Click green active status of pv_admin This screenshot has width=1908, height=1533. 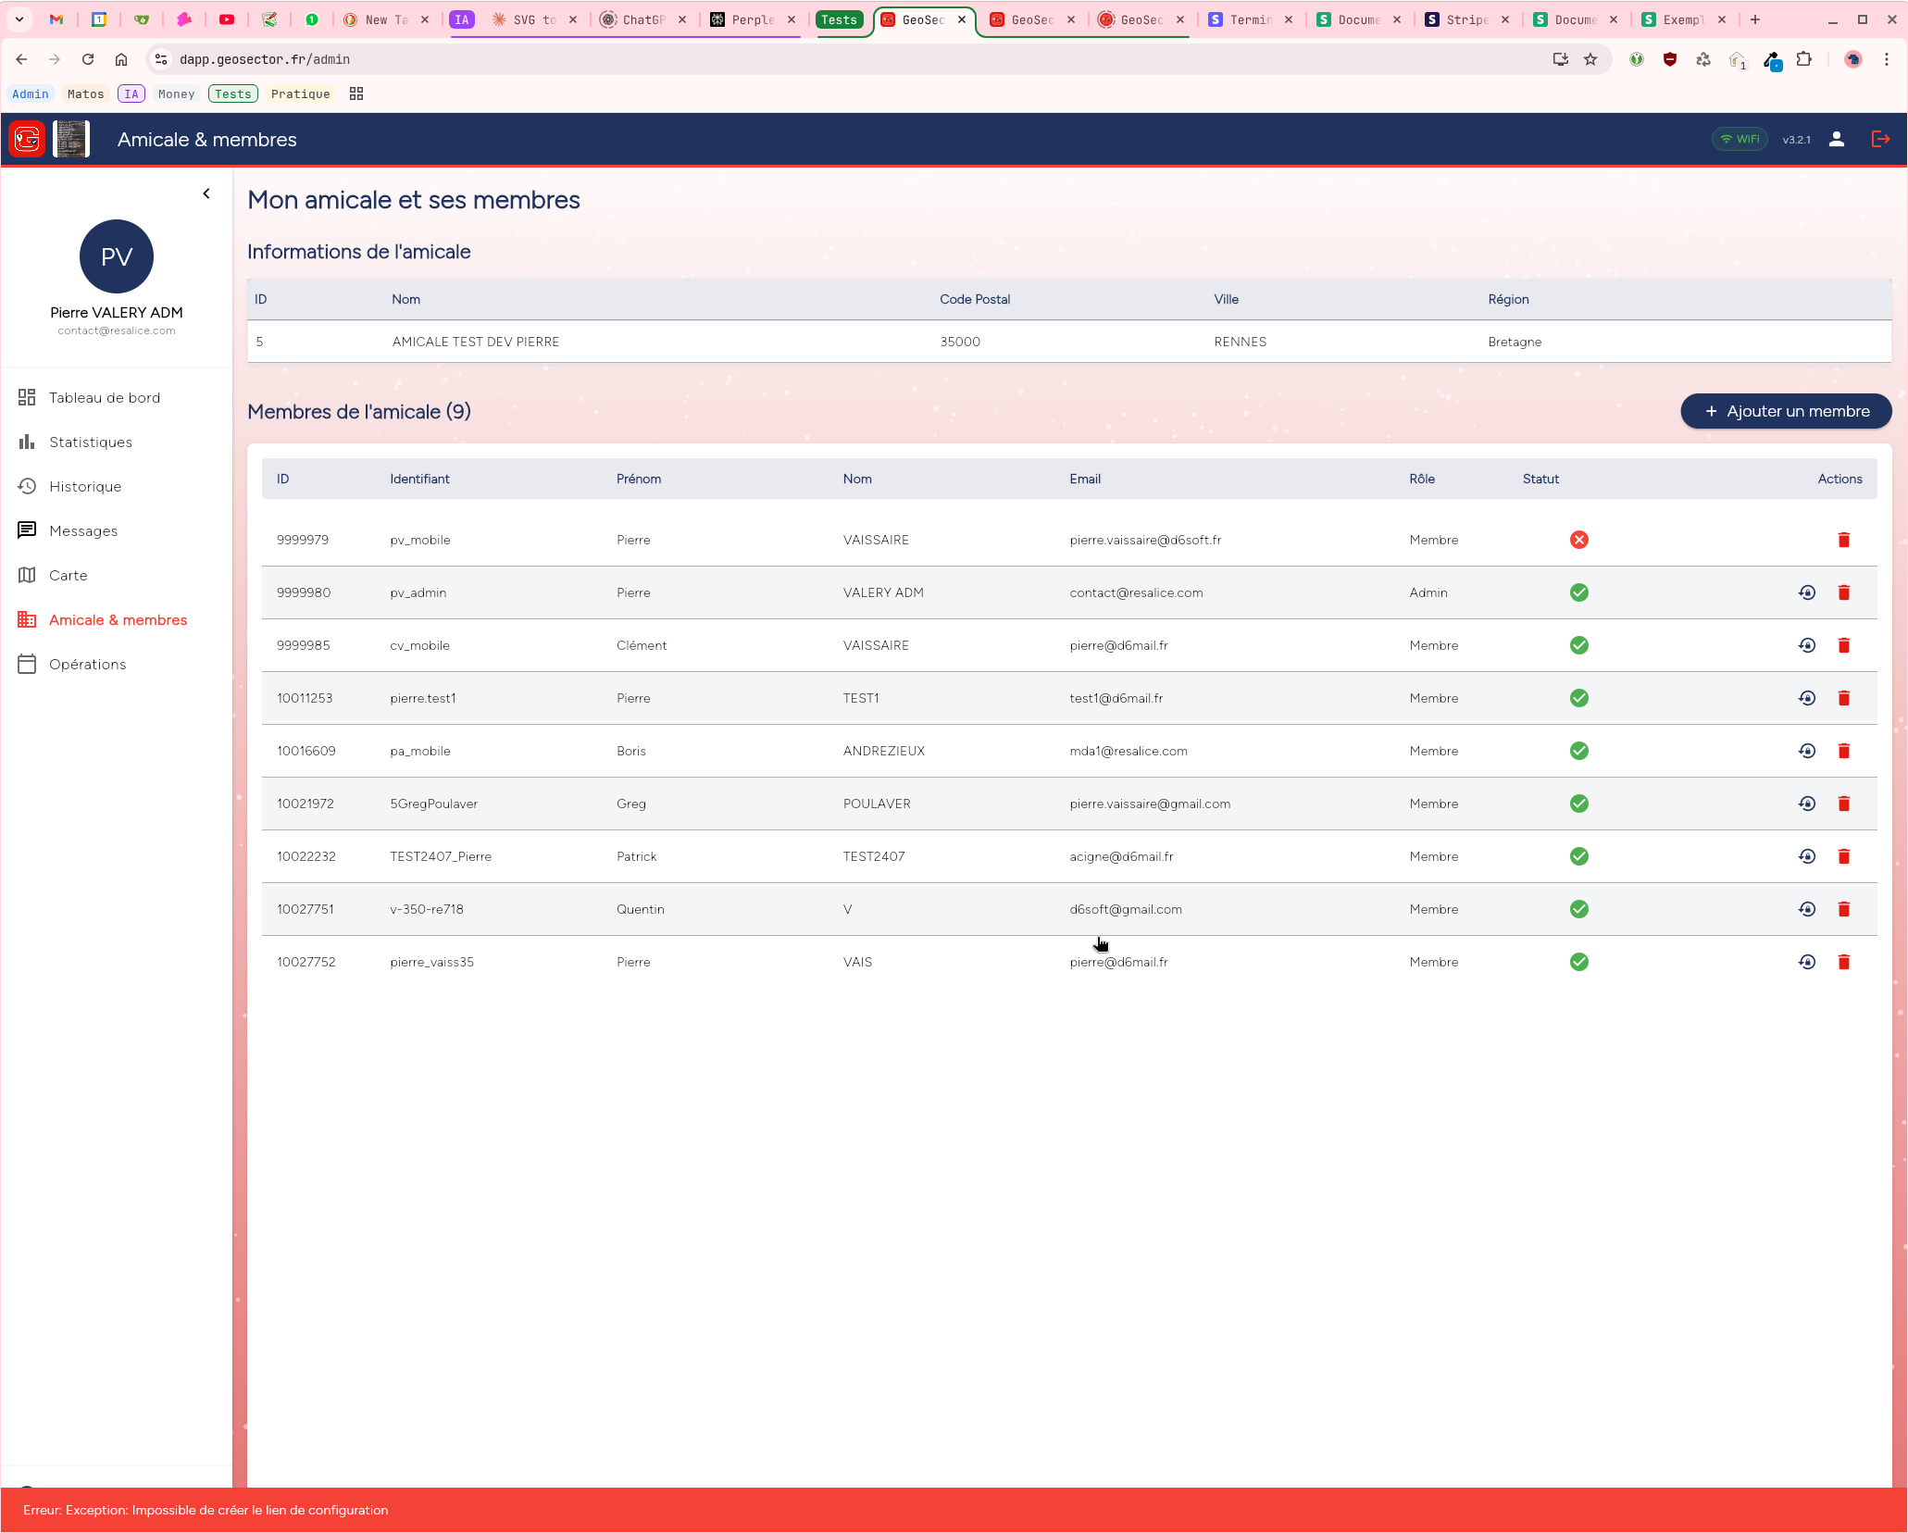point(1578,592)
